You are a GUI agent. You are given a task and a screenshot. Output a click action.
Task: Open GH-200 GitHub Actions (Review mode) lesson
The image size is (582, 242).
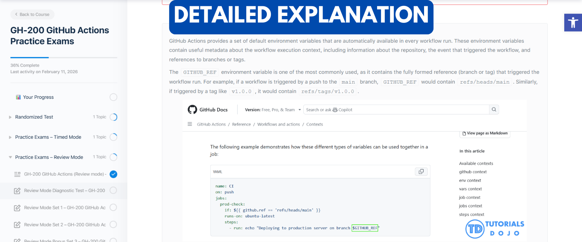(x=65, y=174)
